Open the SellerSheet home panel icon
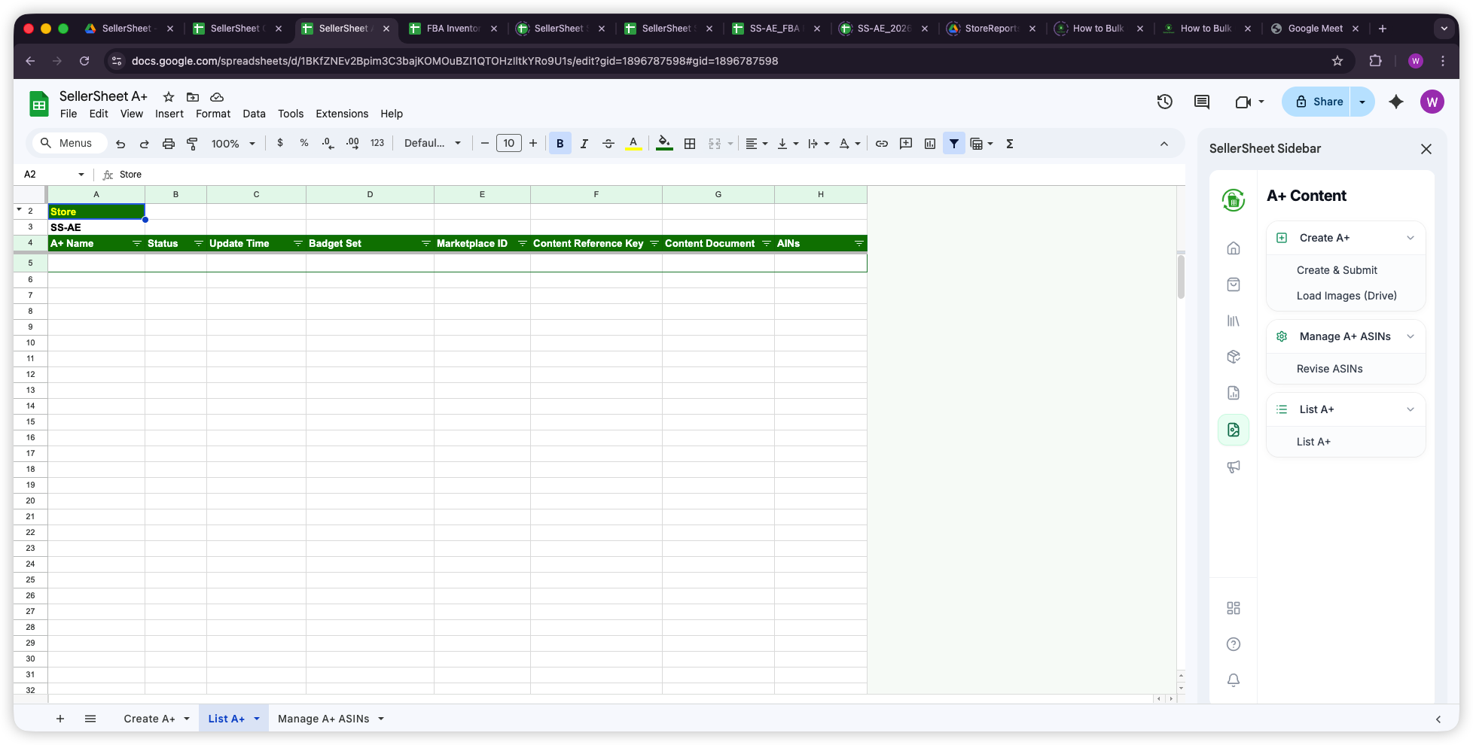 1234,248
